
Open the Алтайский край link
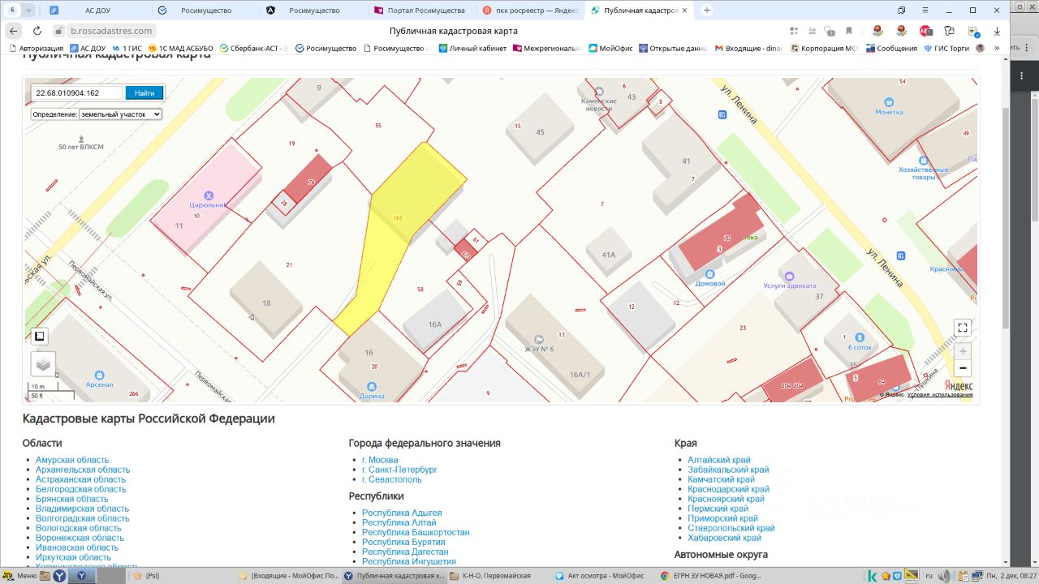pos(719,460)
